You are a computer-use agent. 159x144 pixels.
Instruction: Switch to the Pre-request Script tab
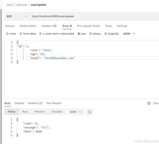pos(88,26)
